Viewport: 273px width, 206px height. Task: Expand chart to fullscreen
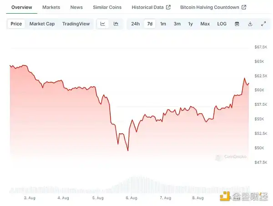click(x=263, y=24)
